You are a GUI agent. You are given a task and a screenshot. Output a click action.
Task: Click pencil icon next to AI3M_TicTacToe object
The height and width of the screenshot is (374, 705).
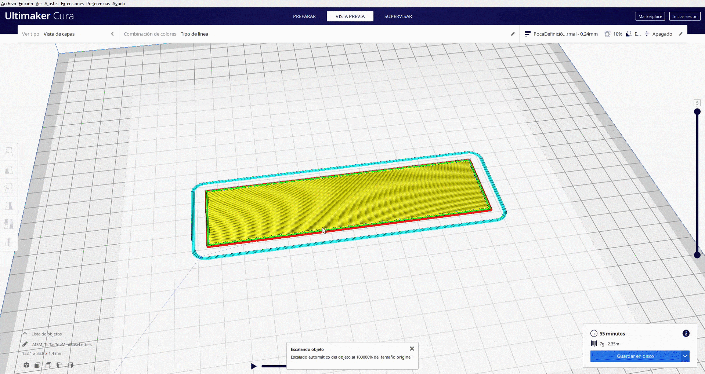(25, 344)
